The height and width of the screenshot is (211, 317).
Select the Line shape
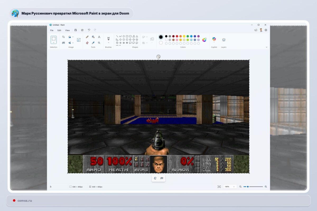point(117,36)
